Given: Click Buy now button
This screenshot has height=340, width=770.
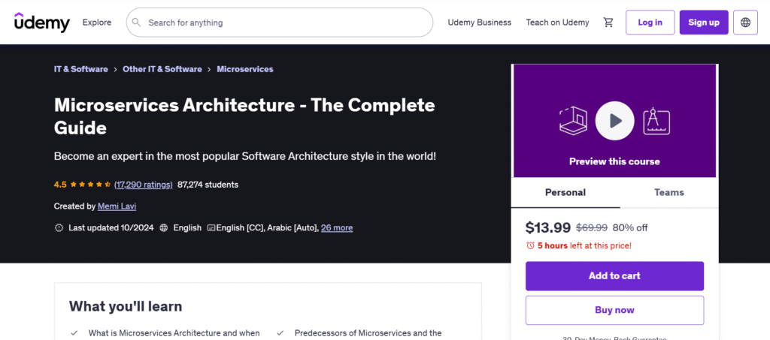Looking at the screenshot, I should pyautogui.click(x=614, y=310).
